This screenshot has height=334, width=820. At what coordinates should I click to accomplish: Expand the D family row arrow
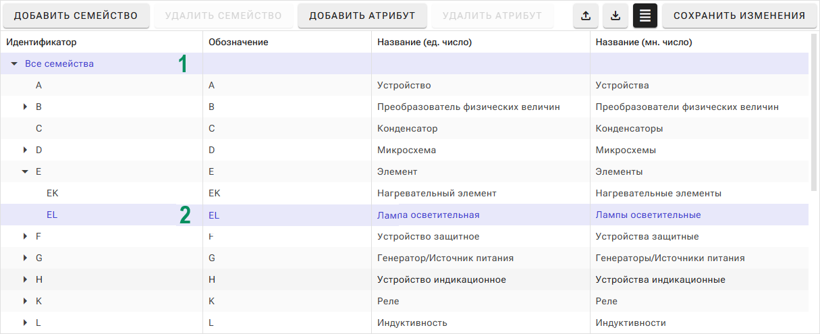[25, 150]
